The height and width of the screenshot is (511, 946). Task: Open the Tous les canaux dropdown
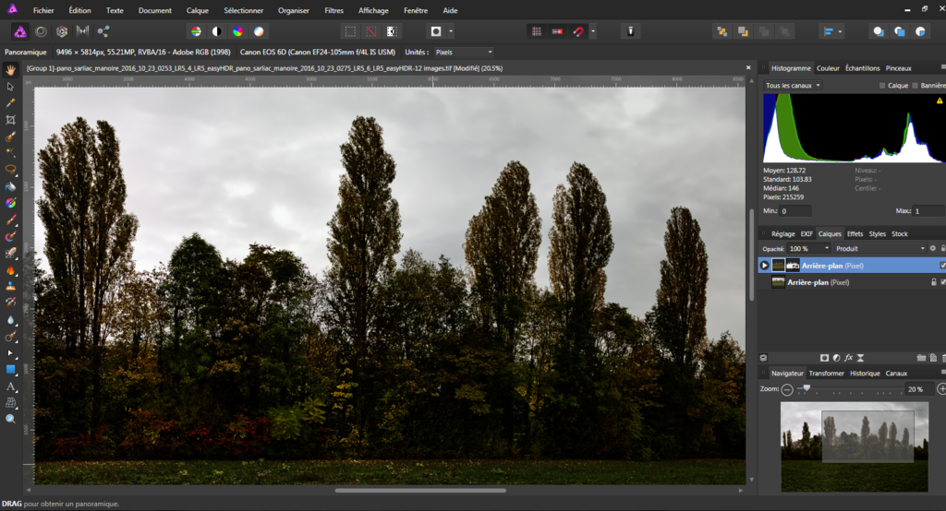[792, 86]
